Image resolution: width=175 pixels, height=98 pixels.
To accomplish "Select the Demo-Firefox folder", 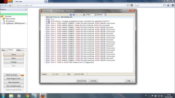I will coord(10,19).
